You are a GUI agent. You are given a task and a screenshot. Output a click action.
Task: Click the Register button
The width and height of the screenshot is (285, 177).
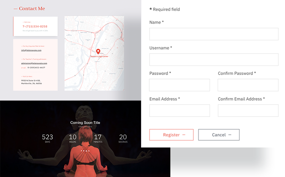coord(171,135)
